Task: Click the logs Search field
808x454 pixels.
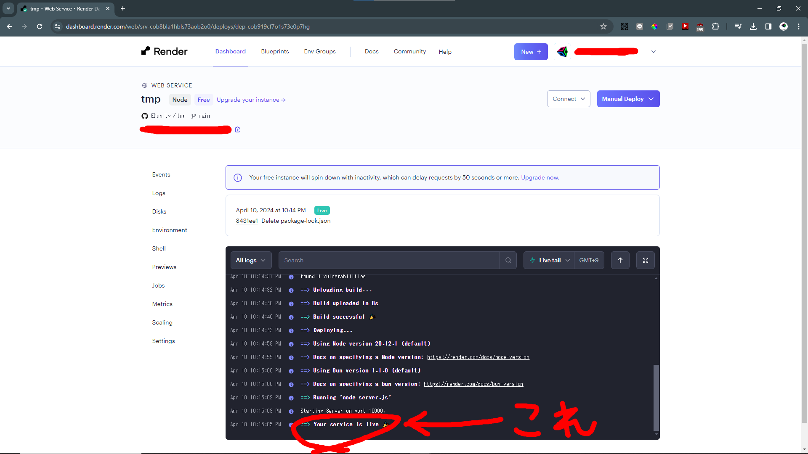Action: (x=388, y=260)
